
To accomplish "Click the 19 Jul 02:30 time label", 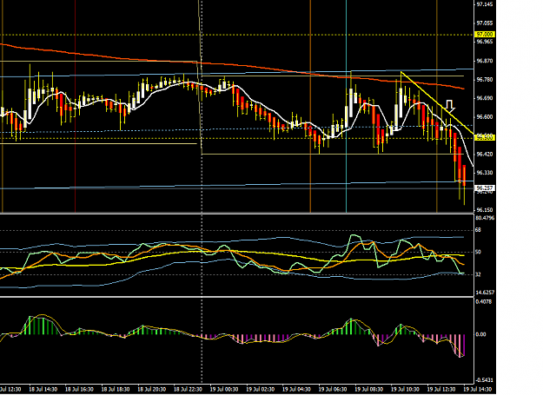I will click(260, 389).
